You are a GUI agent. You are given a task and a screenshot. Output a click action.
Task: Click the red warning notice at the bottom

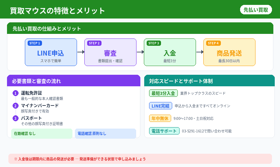[140, 159]
